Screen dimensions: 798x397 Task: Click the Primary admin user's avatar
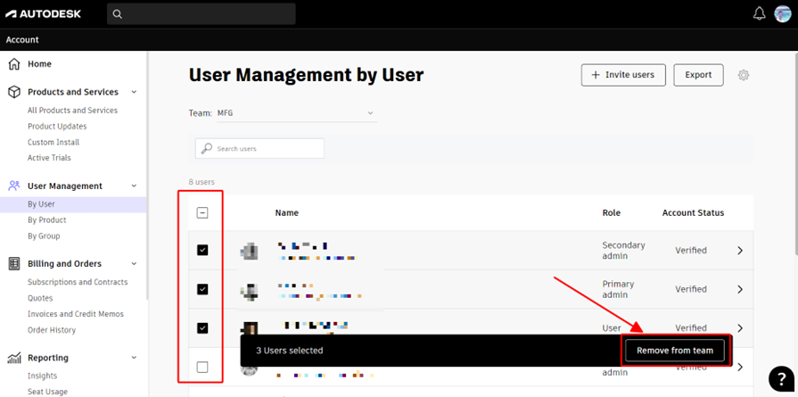tap(250, 290)
